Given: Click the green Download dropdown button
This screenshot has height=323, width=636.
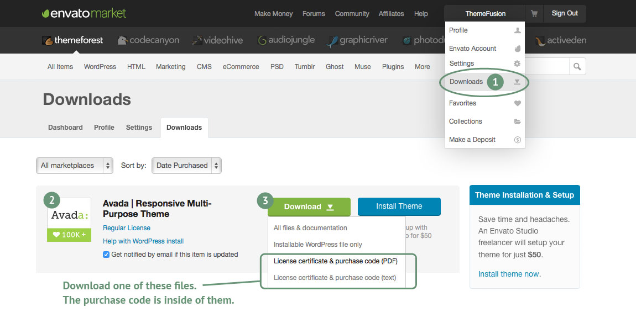Looking at the screenshot, I should [x=309, y=206].
